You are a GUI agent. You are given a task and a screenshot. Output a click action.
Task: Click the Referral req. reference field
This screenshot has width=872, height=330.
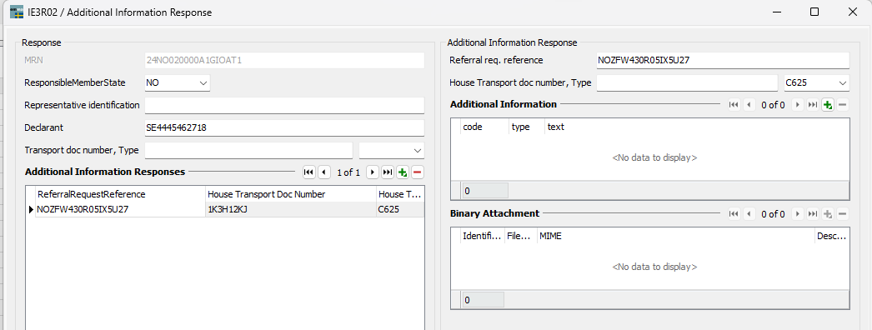(723, 60)
